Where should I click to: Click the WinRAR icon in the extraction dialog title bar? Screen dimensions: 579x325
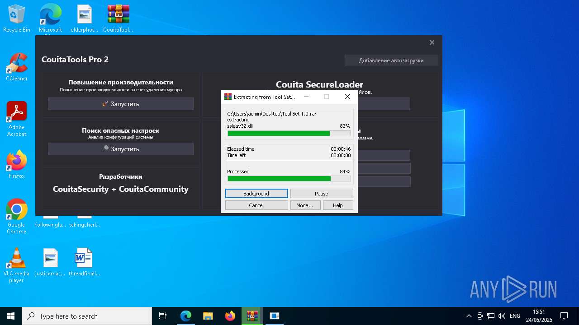tap(228, 97)
